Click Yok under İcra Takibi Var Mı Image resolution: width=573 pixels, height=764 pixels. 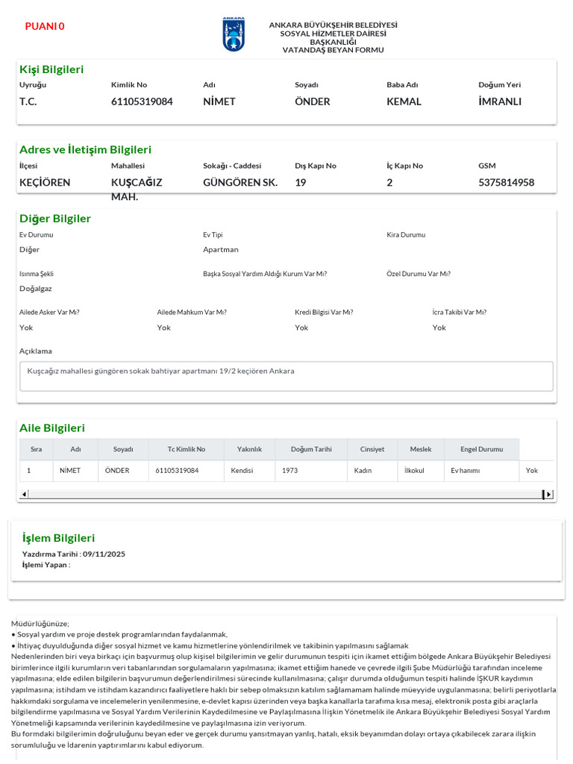[439, 328]
